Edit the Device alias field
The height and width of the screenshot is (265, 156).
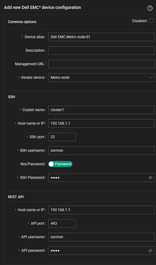click(x=101, y=37)
